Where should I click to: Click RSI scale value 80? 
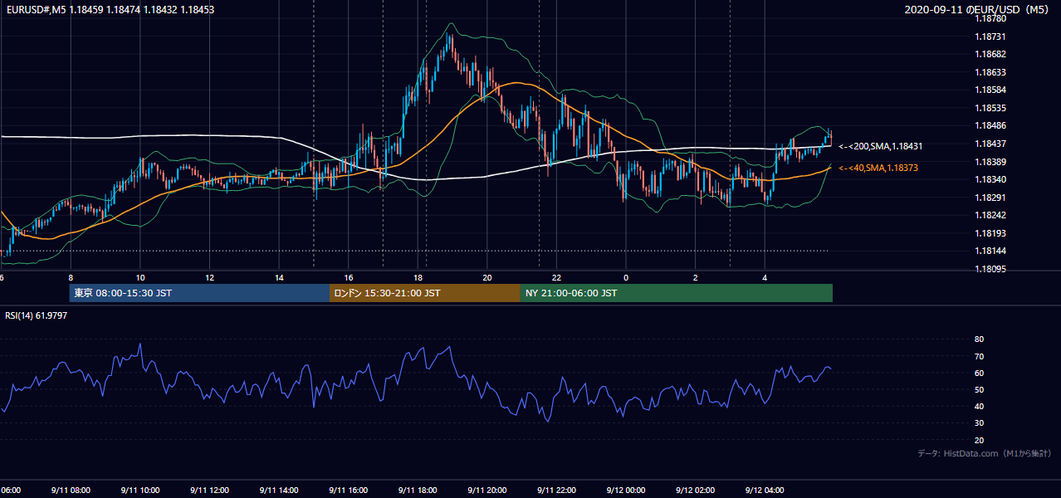tap(979, 339)
